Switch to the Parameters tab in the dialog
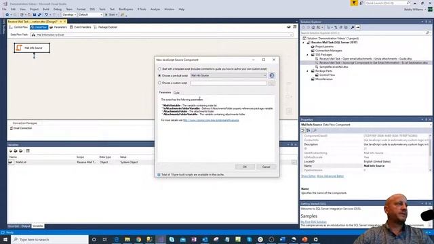Screen dimensions: 434x244 pos(165,92)
